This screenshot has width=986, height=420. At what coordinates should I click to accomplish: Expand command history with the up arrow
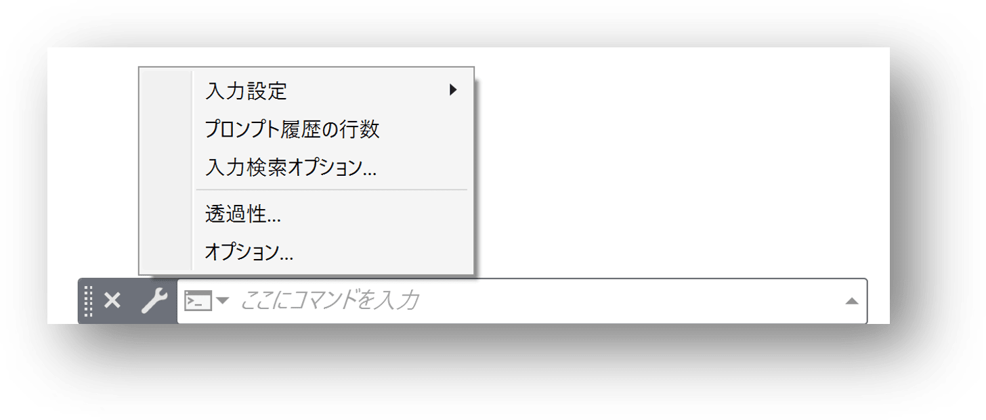852,301
